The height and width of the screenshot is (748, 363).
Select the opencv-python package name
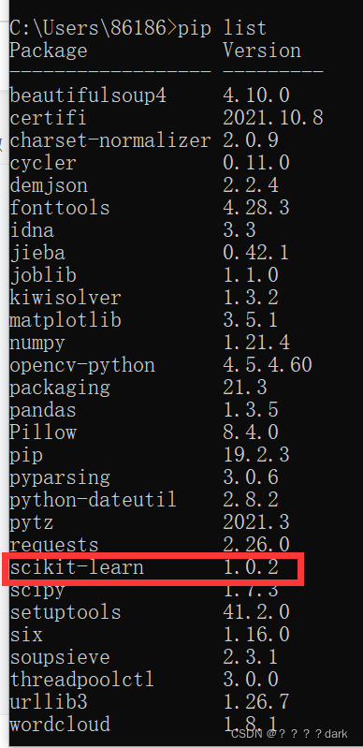(82, 365)
